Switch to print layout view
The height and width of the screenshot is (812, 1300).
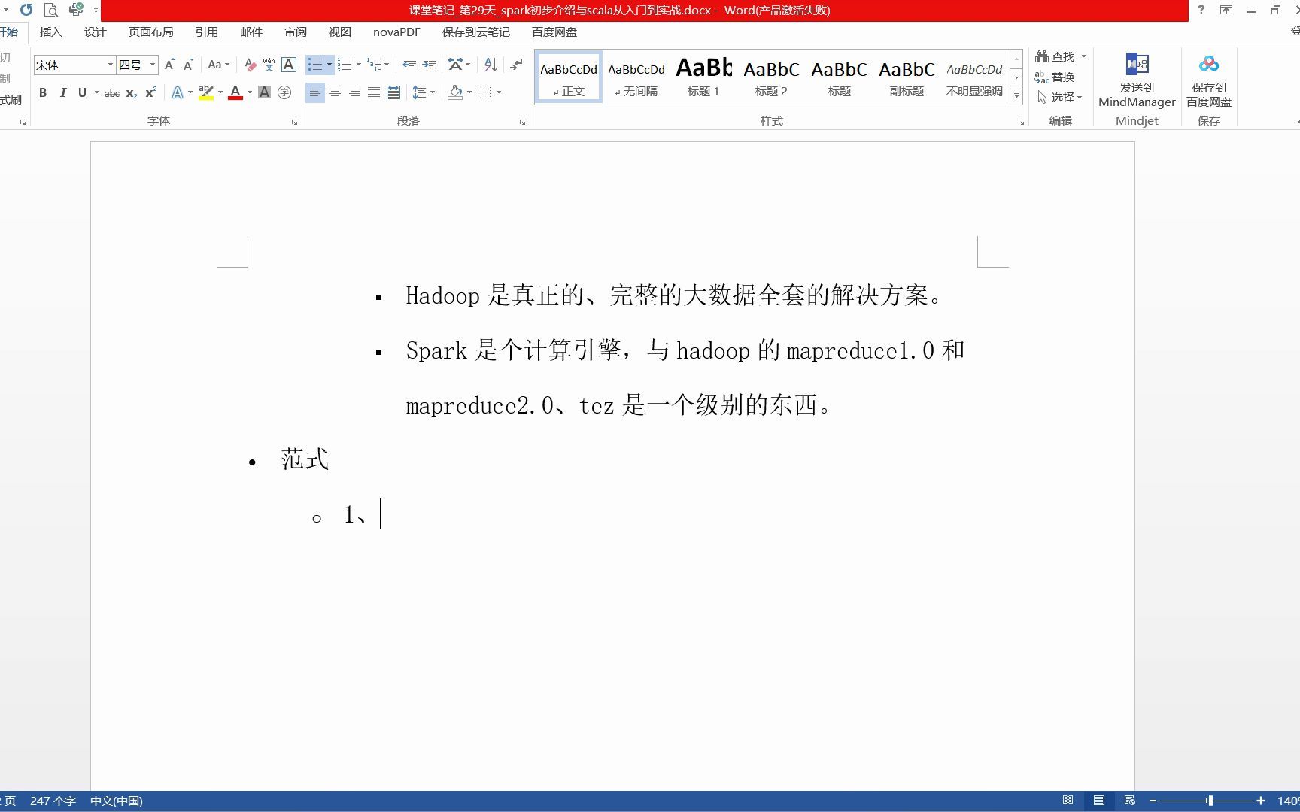click(1099, 801)
